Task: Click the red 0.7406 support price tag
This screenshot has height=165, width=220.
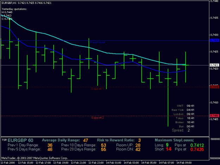Action: coord(214,116)
